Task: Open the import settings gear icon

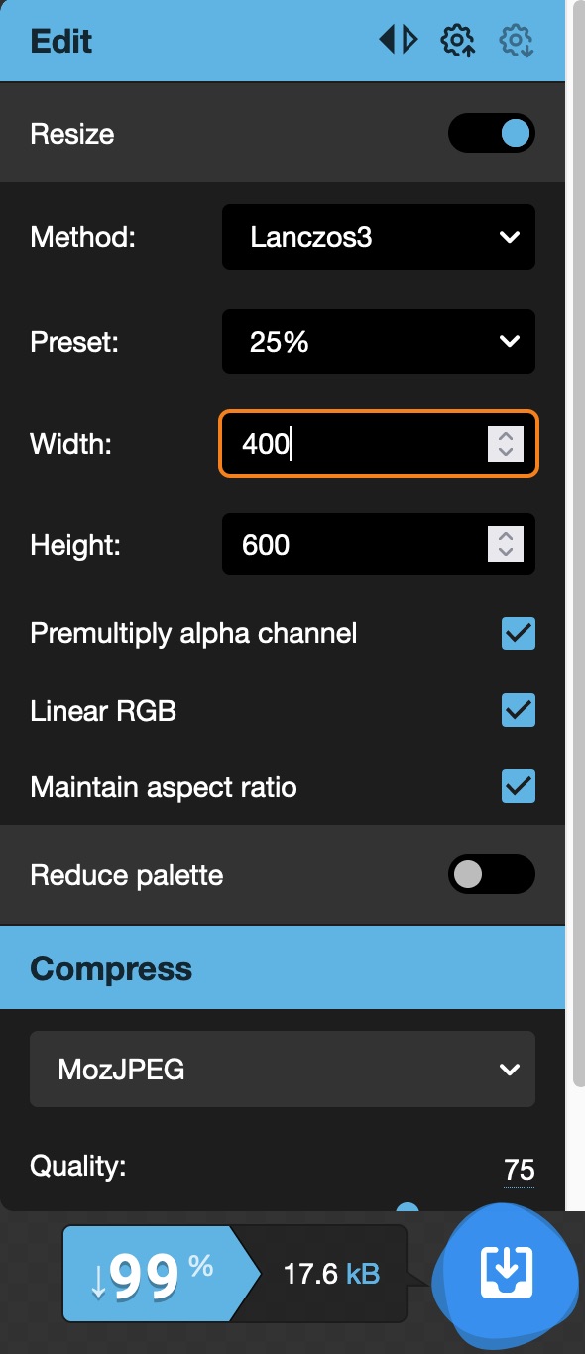Action: (x=455, y=40)
